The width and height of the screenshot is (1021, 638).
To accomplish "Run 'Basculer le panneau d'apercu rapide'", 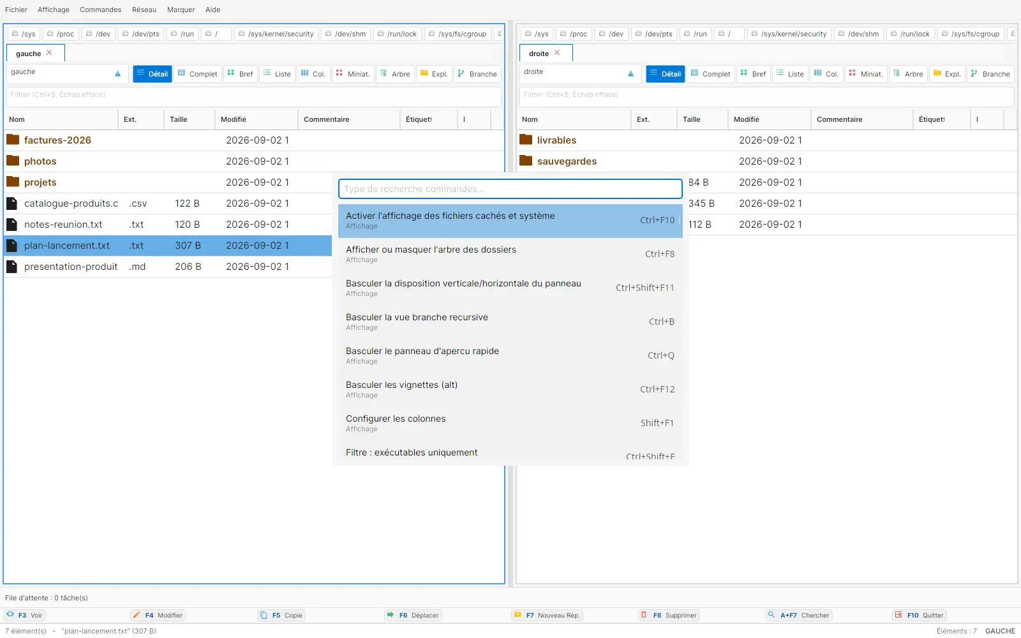I will click(x=511, y=356).
